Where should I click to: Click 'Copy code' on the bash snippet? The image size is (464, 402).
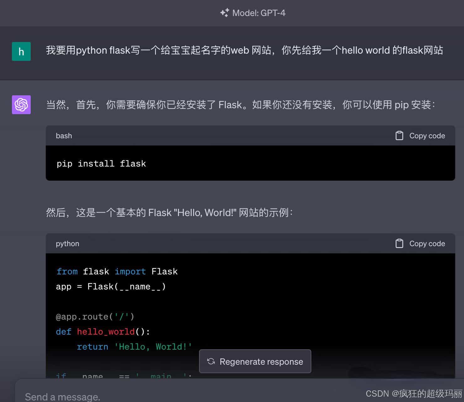coord(427,135)
